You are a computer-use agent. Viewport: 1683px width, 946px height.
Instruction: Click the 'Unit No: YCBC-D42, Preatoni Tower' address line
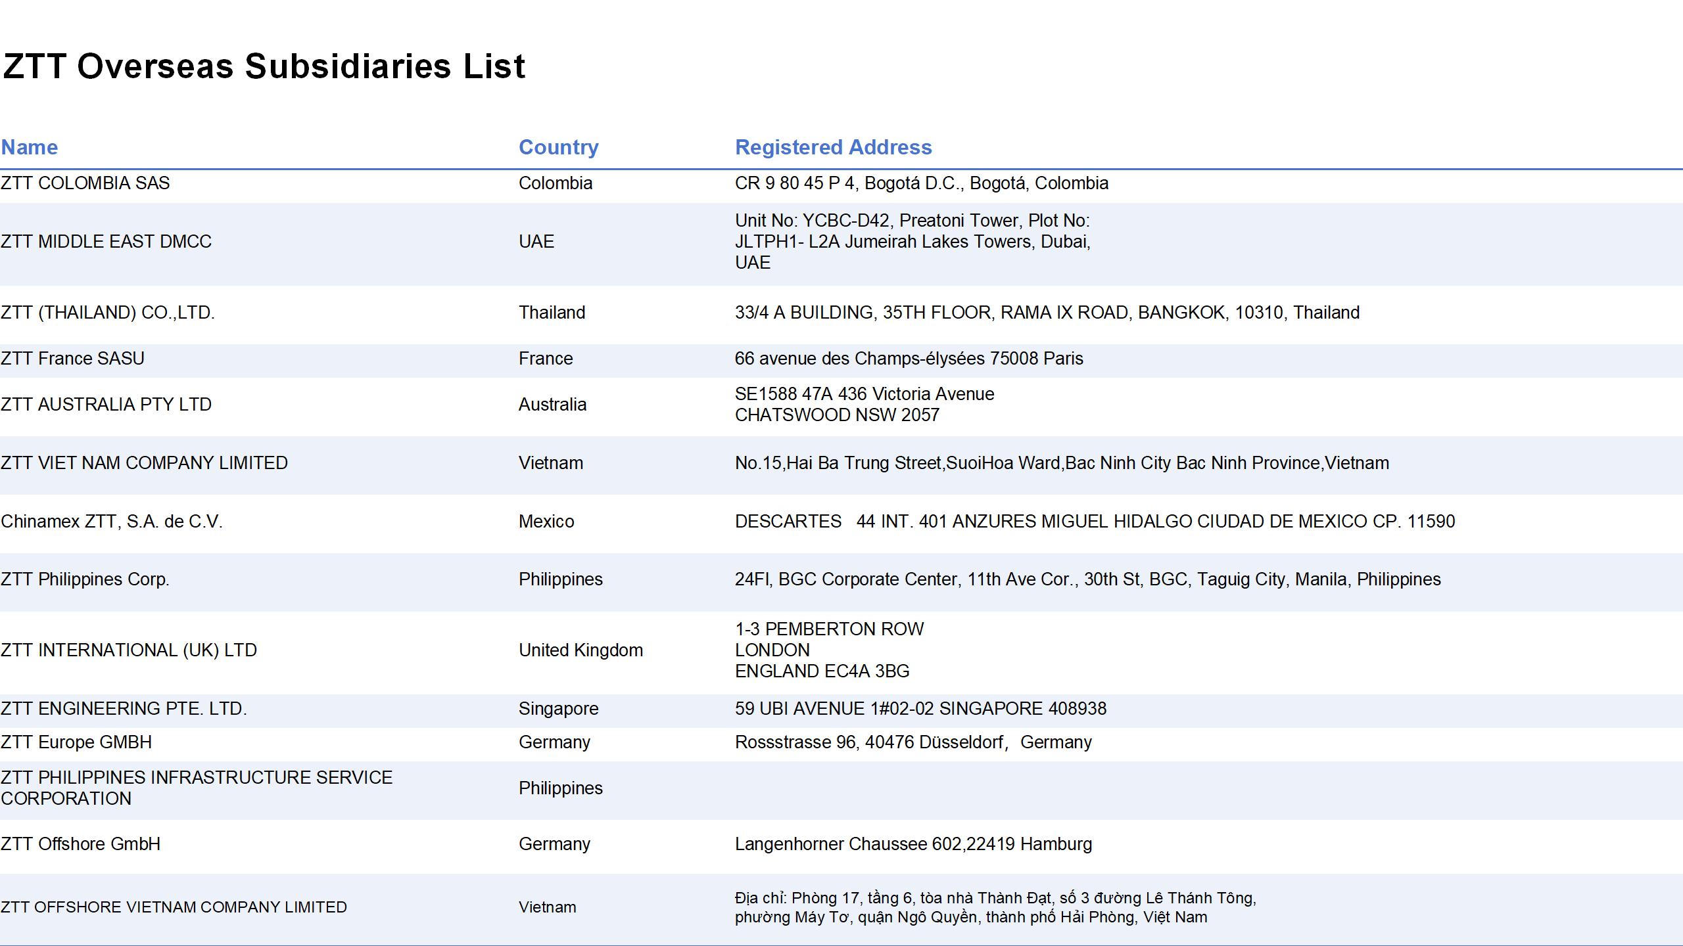pos(913,221)
